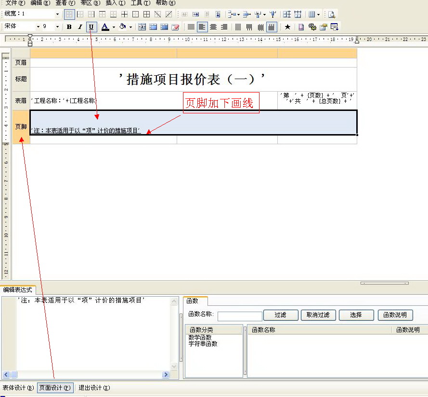Click the 选择 button

pyautogui.click(x=356, y=315)
